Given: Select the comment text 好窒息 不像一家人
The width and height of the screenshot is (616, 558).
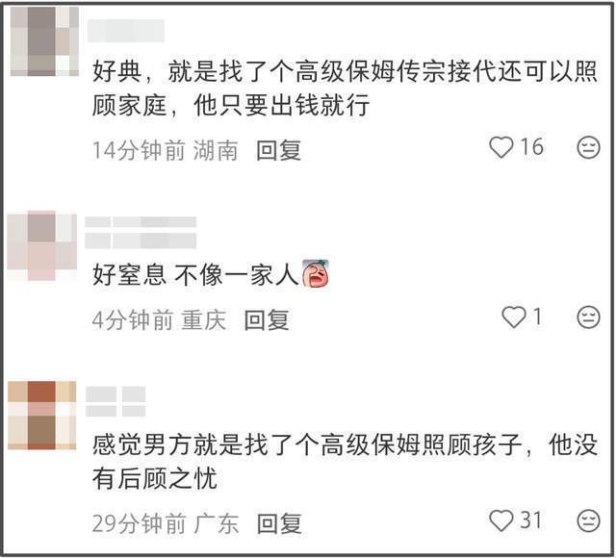Looking at the screenshot, I should point(195,274).
